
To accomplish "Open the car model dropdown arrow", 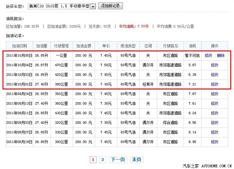I will tap(93, 6).
